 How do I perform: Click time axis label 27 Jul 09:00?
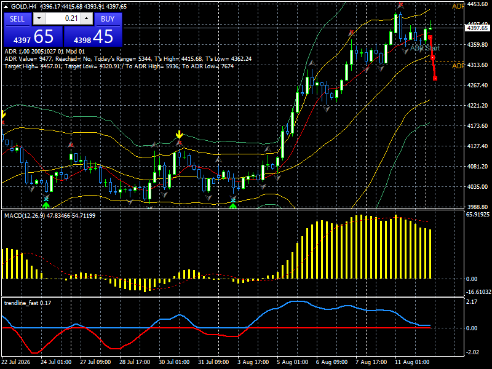click(95, 362)
